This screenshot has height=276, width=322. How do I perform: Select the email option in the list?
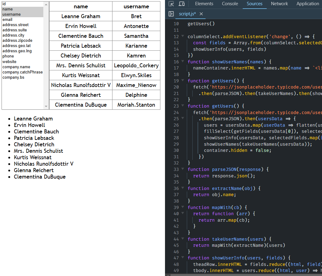[x=23, y=19]
